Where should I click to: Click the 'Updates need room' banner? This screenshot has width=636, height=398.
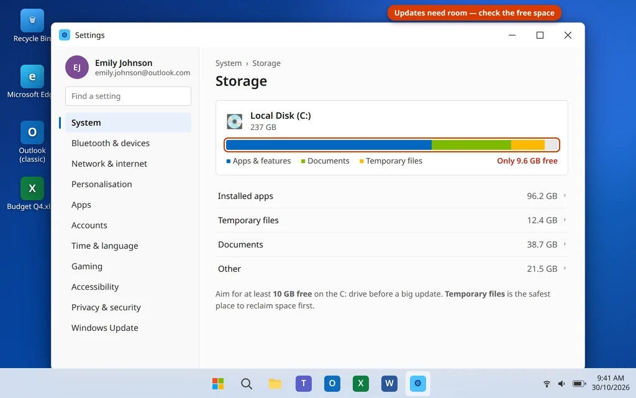tap(474, 13)
